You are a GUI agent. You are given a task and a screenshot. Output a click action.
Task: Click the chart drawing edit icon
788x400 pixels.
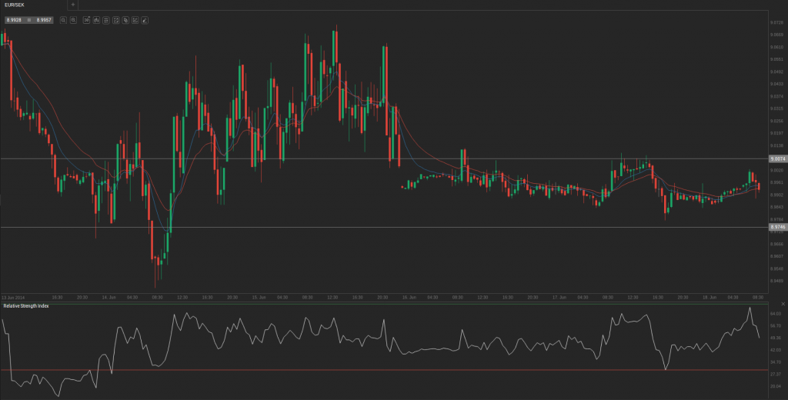(x=135, y=20)
